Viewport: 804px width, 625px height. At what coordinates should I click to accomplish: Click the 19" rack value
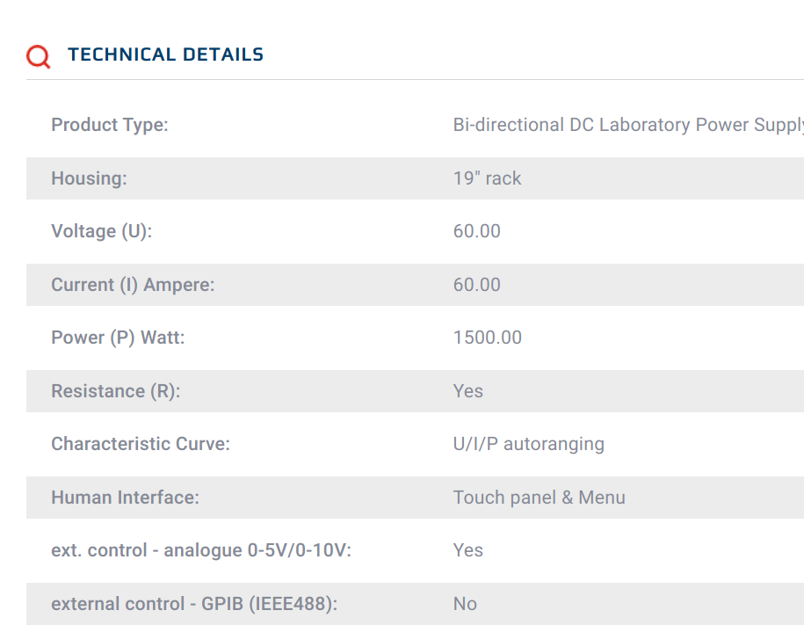487,178
